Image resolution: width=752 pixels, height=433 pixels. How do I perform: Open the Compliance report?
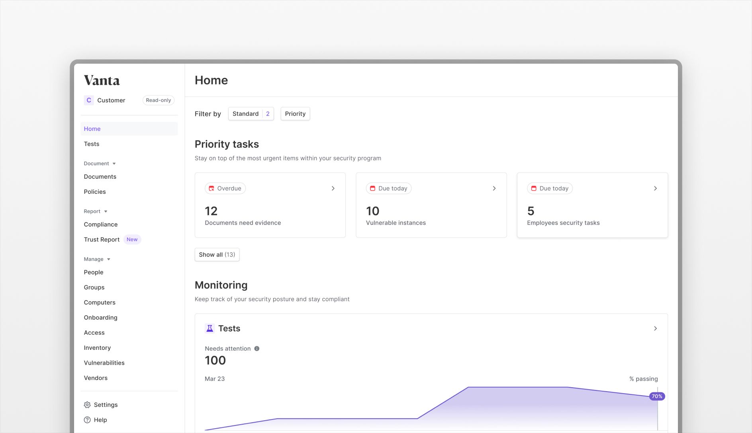pyautogui.click(x=129, y=224)
